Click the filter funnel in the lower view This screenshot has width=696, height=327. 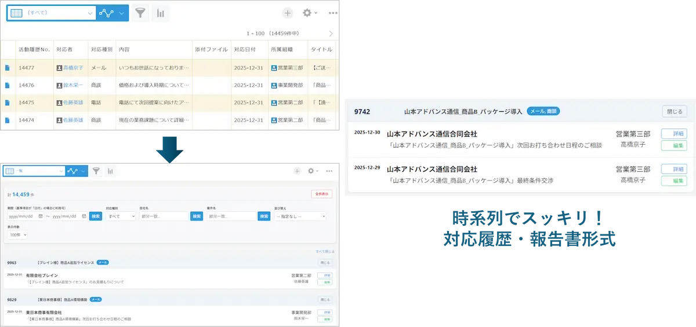pos(96,171)
